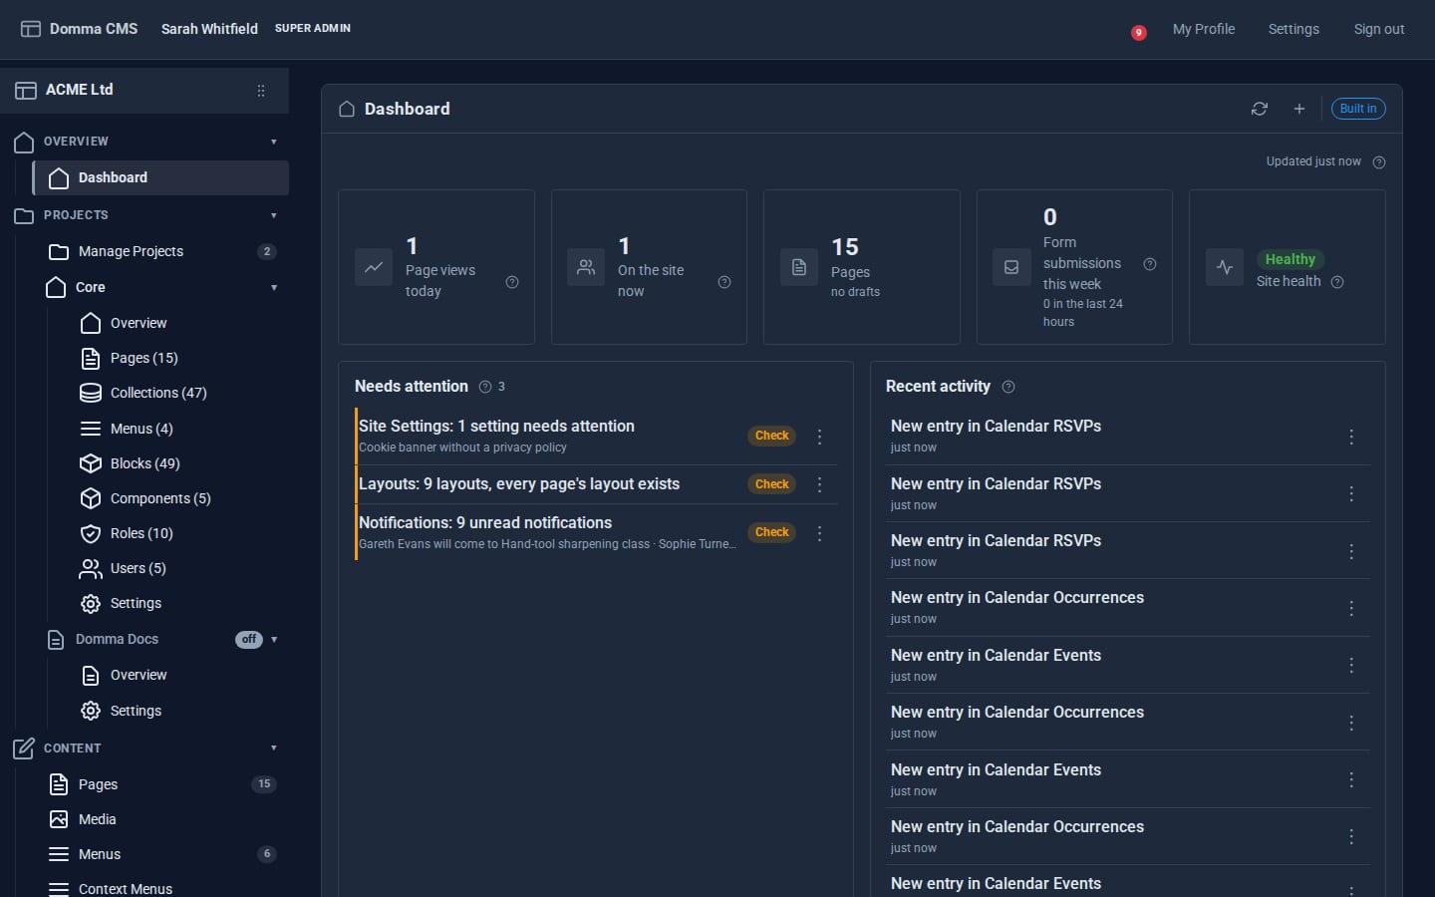The image size is (1435, 897).
Task: Open Roles (10) under Core
Action: [142, 533]
